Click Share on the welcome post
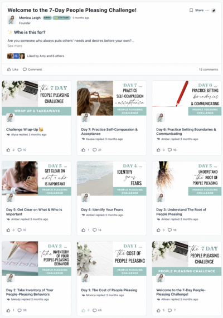 click(x=199, y=10)
